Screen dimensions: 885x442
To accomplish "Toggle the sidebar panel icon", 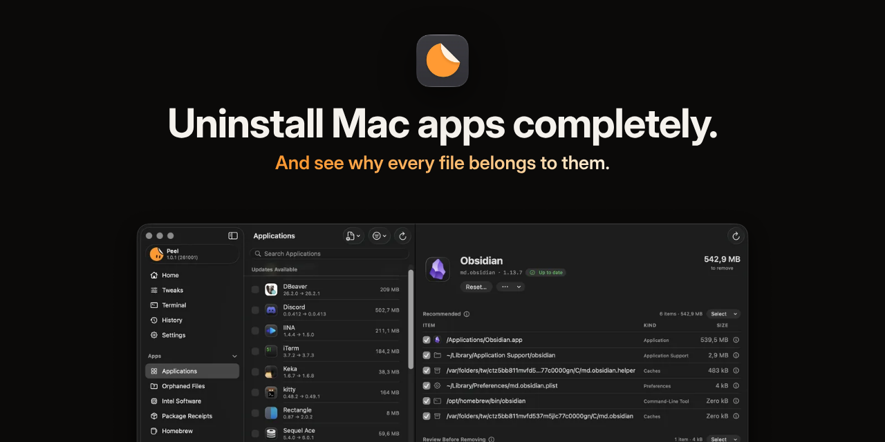I will click(x=233, y=236).
